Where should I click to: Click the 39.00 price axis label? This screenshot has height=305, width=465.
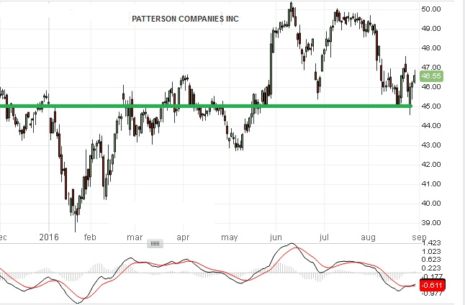431,223
